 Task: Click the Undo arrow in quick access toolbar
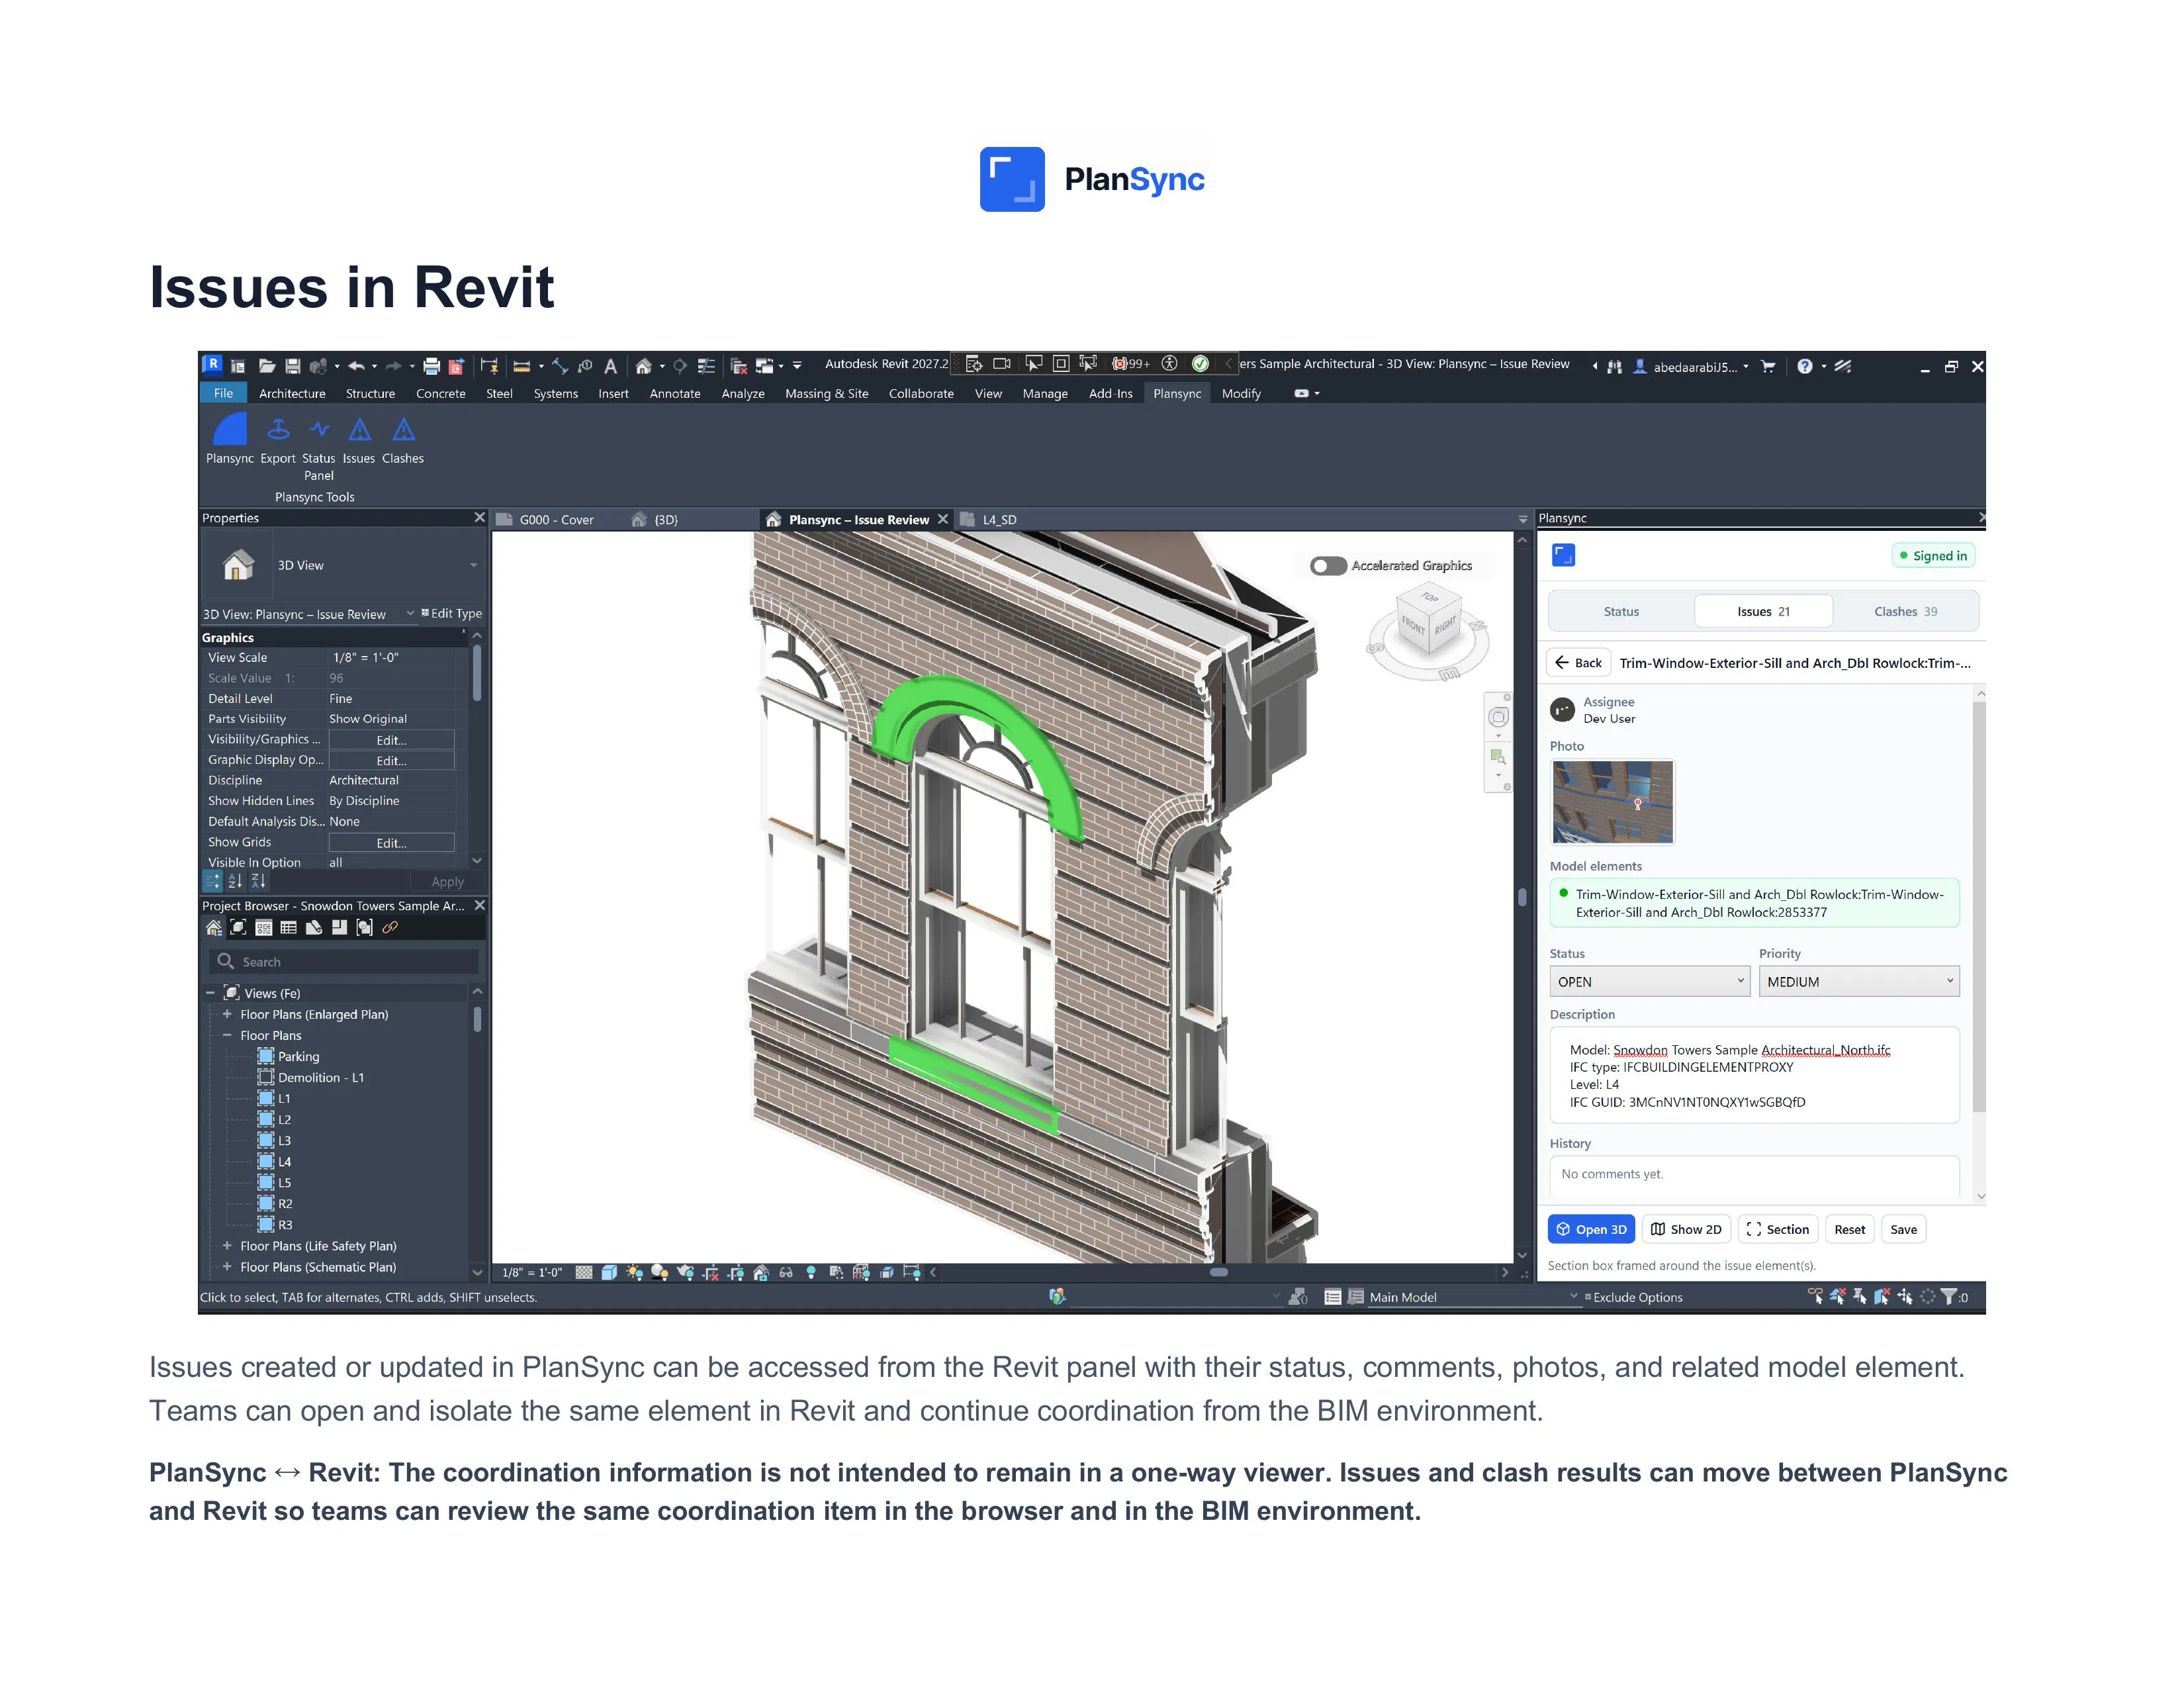tap(356, 366)
